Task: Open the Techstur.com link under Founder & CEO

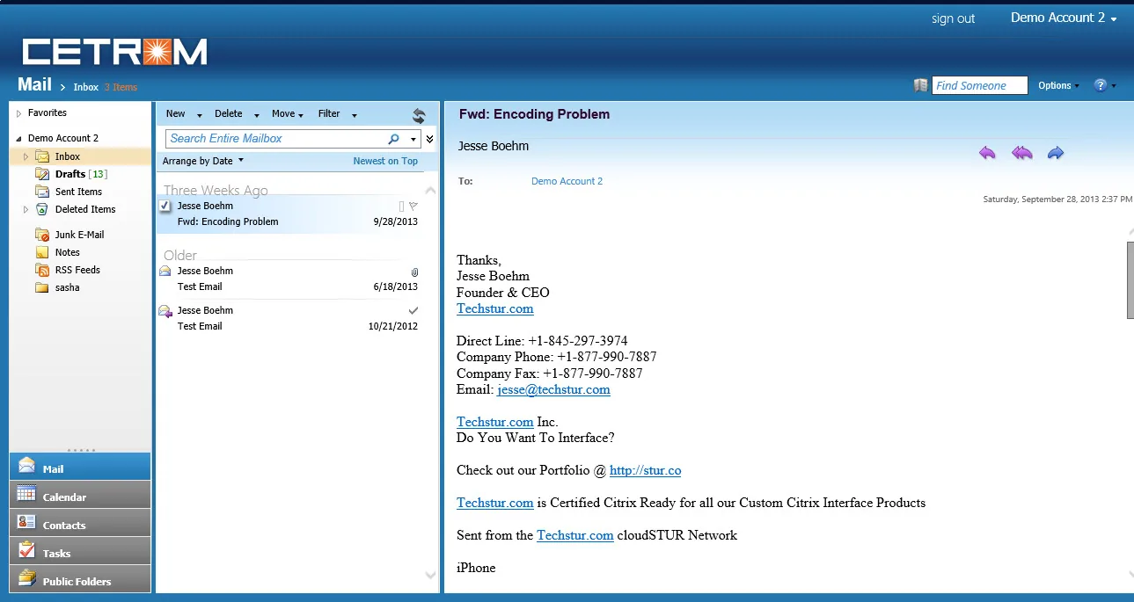Action: [494, 308]
